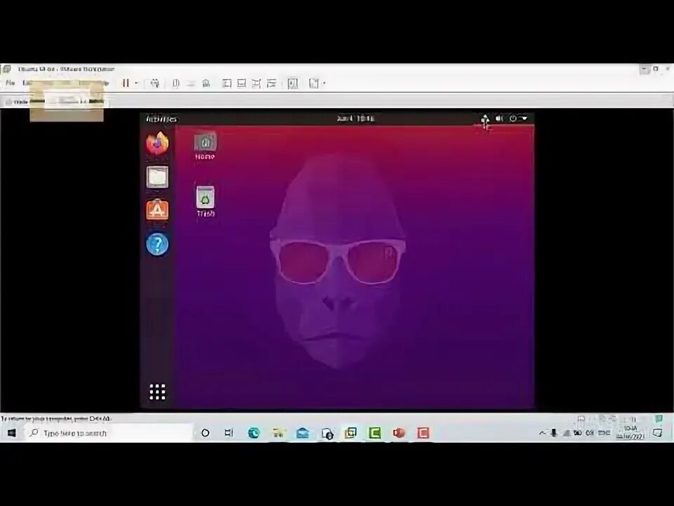Switch to Unity mode in VMware toolbar
The width and height of the screenshot is (674, 506).
point(272,84)
